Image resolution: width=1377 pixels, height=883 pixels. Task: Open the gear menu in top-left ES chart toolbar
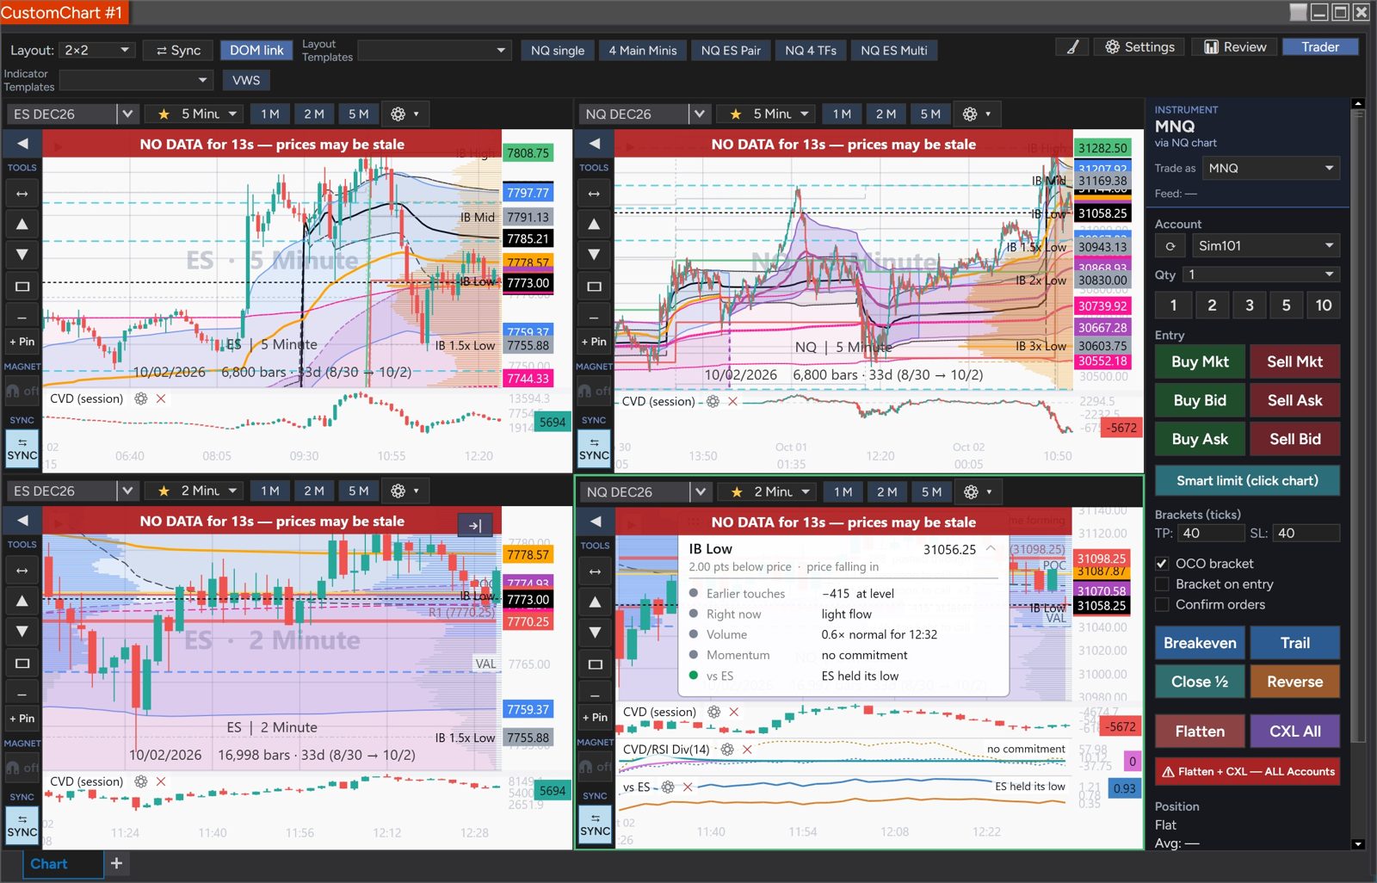[x=404, y=114]
